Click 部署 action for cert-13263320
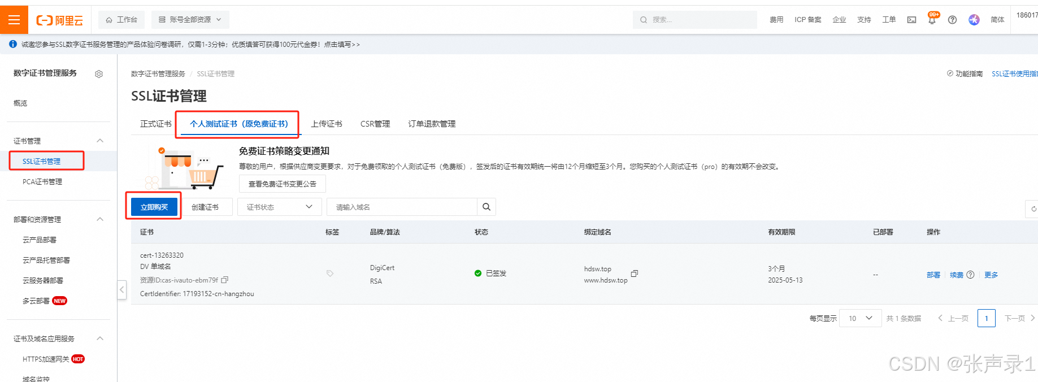The image size is (1038, 382). (x=933, y=275)
